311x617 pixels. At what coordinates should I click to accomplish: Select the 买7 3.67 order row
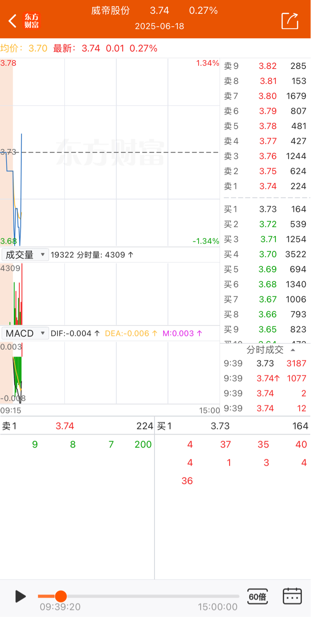click(265, 299)
